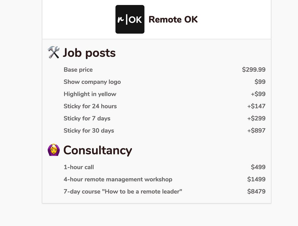Click the hammer and wrench emoji

(x=54, y=53)
